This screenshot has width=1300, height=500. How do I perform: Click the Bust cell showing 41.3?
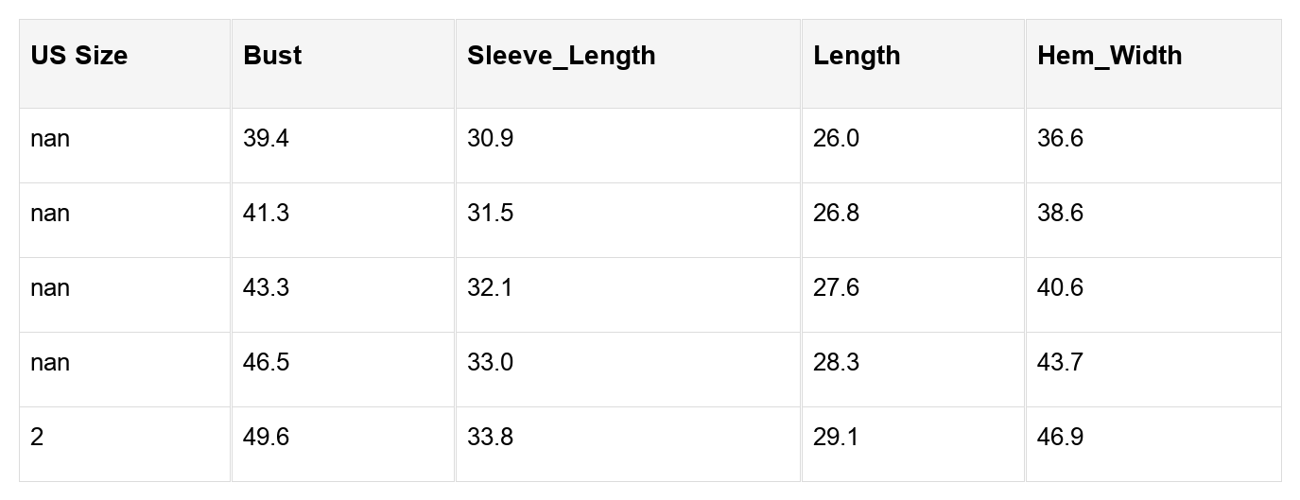[266, 214]
